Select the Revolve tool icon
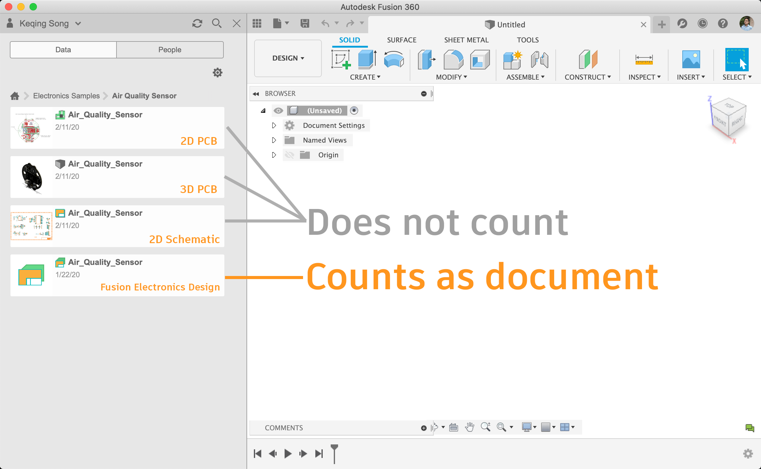 point(393,59)
